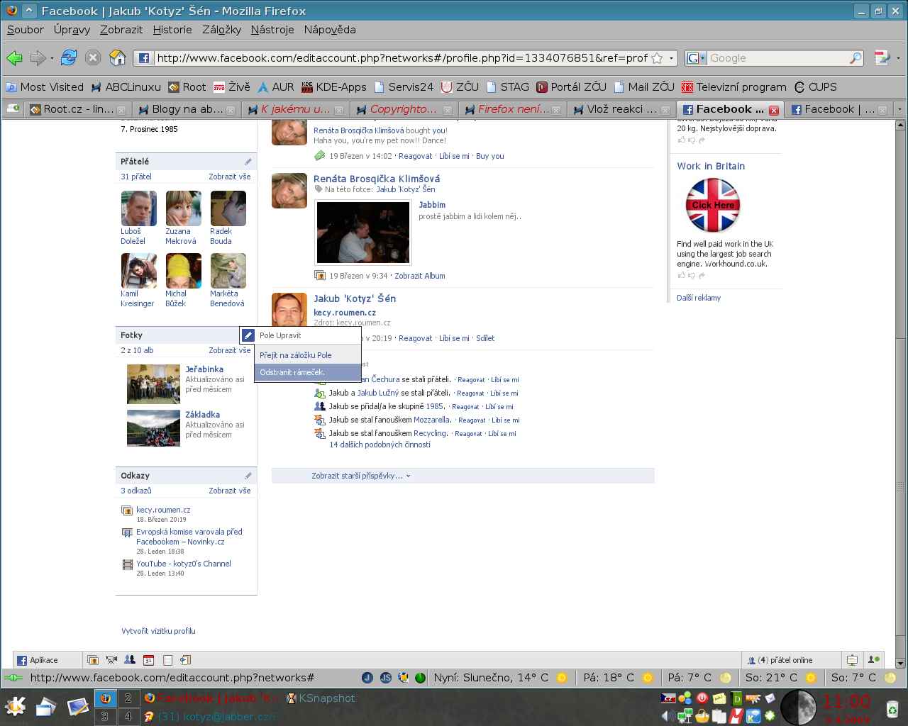Choose Odstranit rámeček from the popup menu
The width and height of the screenshot is (908, 726).
coord(308,372)
